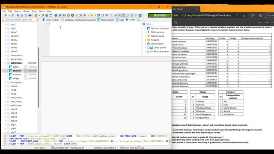Open dropdown arrow next to Connect icon
The image size is (274, 154).
coord(9,15)
